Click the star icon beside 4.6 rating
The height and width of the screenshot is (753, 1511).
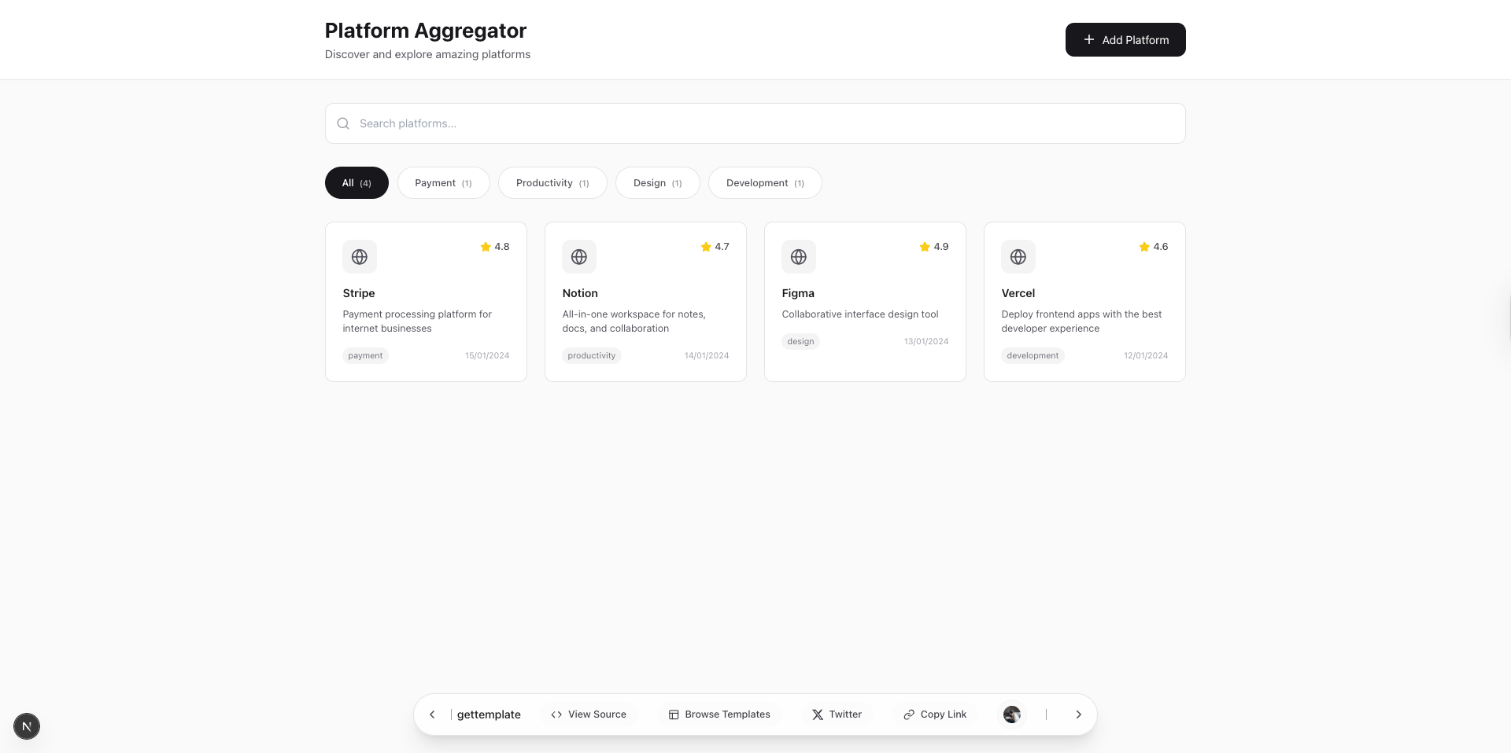(1144, 247)
